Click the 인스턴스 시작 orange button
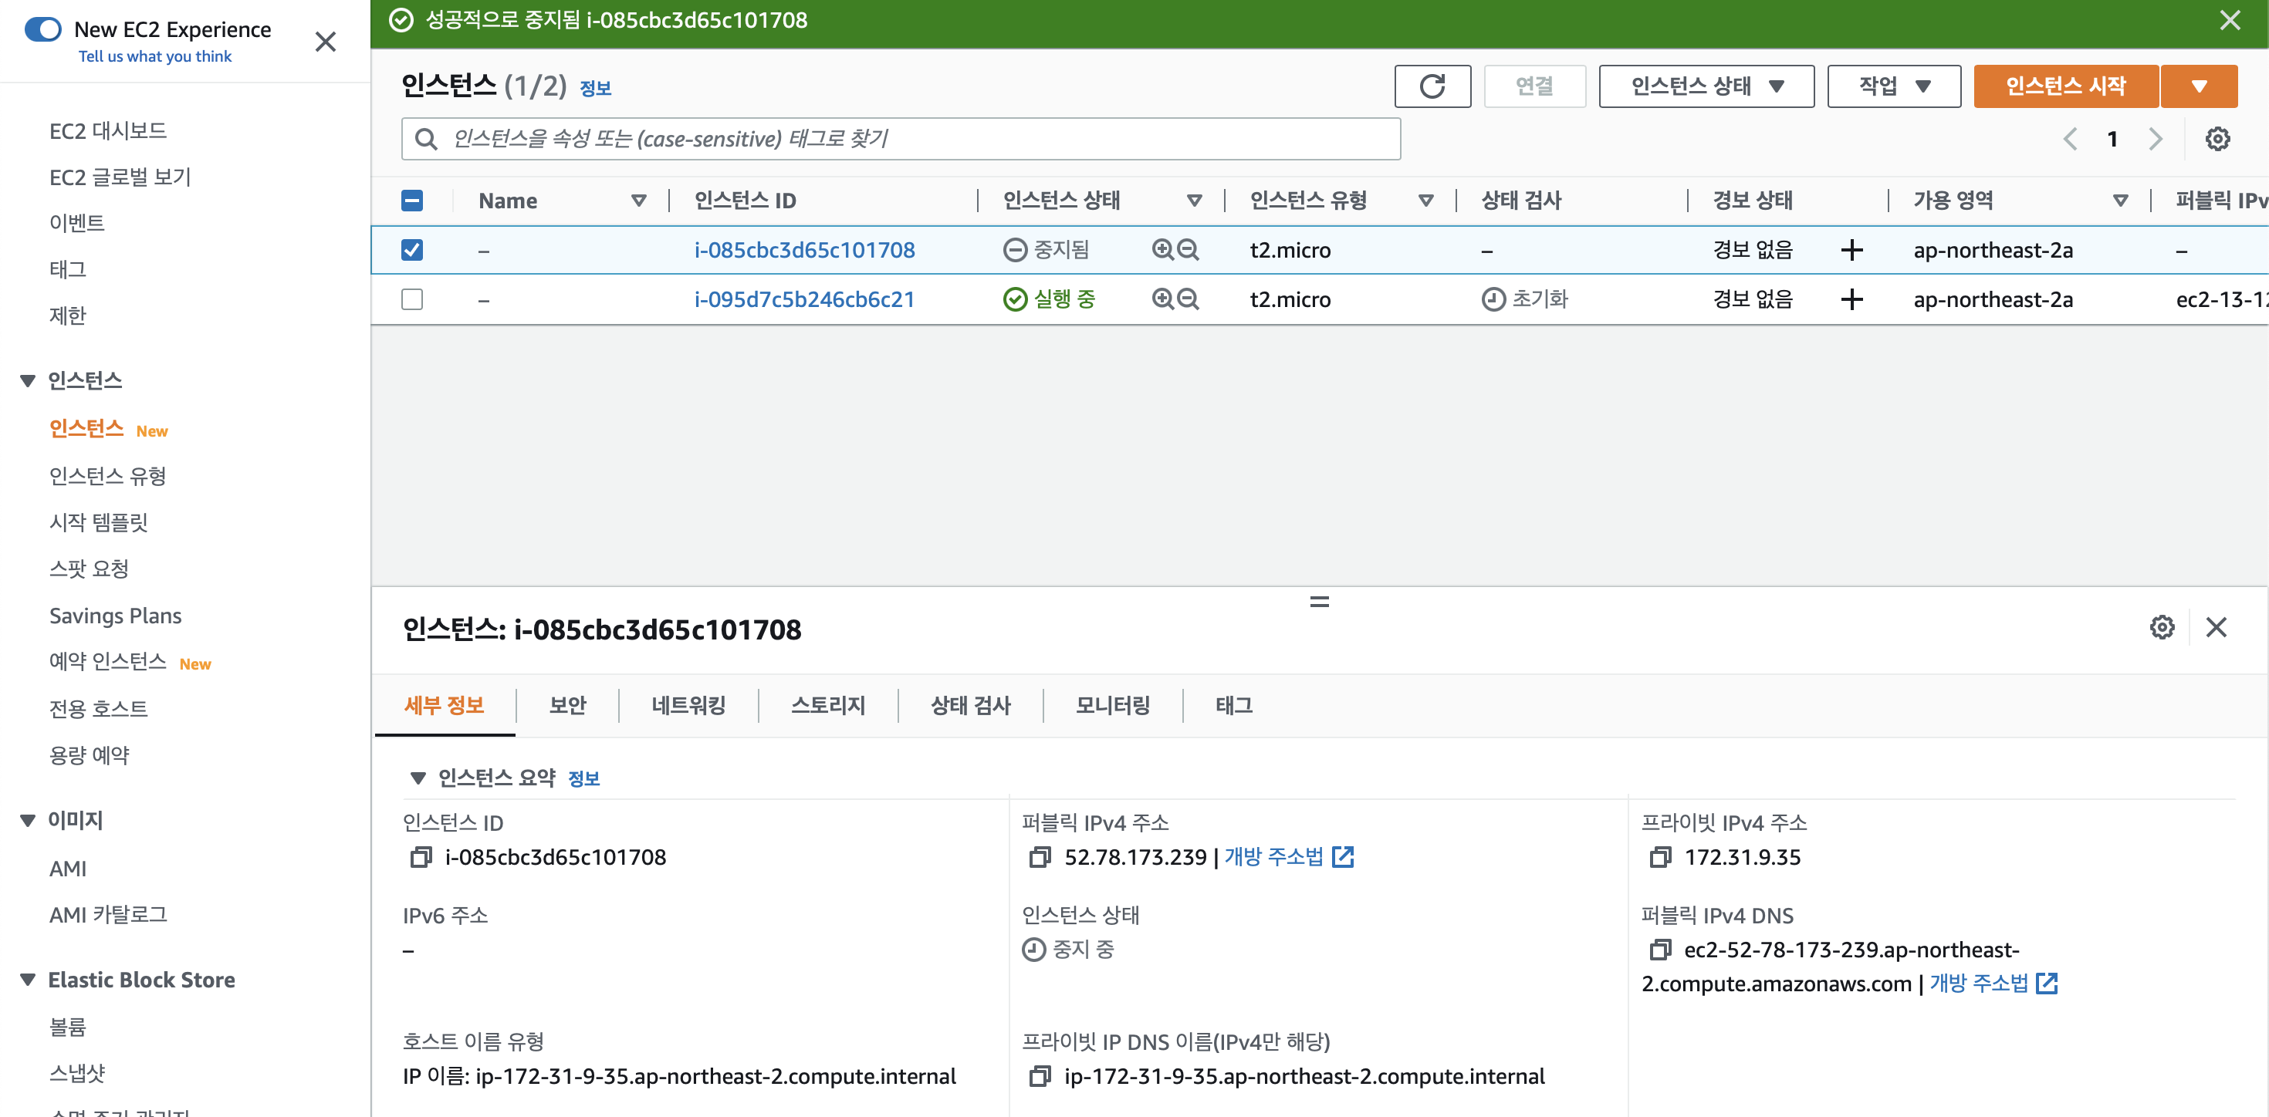The height and width of the screenshot is (1117, 2269). coord(2065,86)
